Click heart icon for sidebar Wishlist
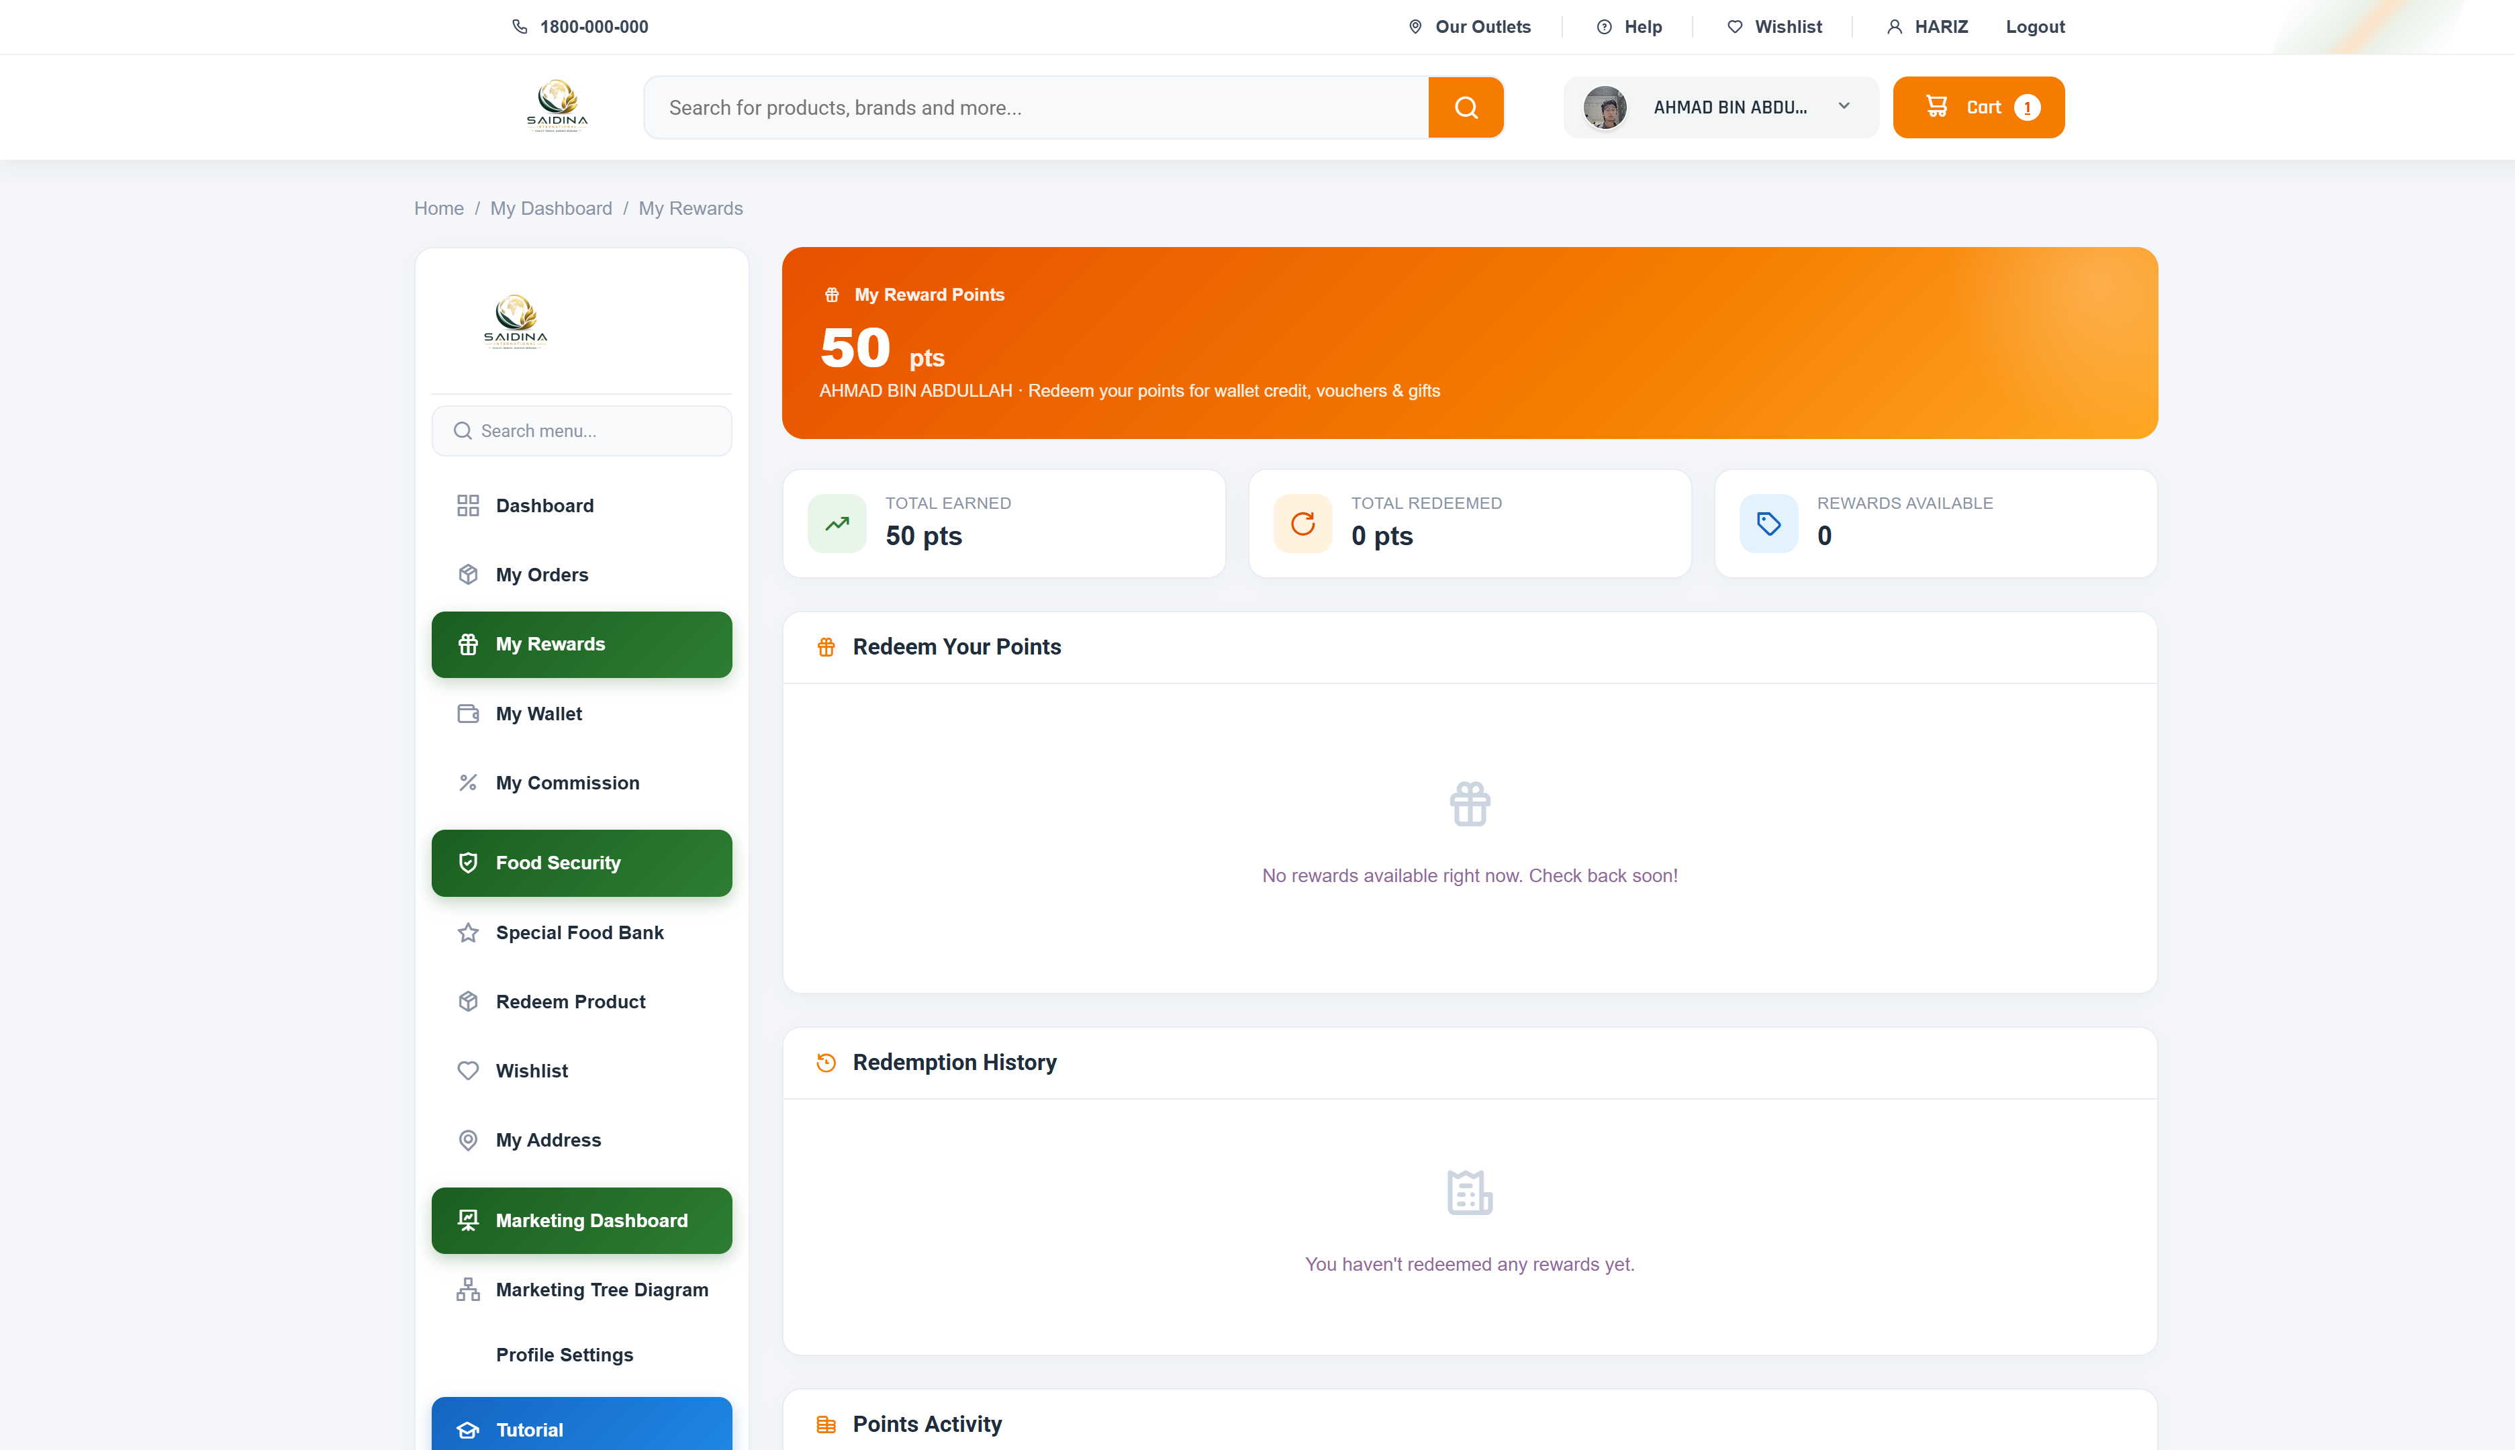 tap(468, 1071)
